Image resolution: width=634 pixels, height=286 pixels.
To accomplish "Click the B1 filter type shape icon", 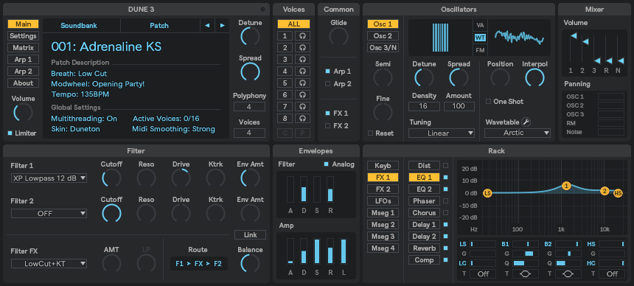I will click(526, 274).
